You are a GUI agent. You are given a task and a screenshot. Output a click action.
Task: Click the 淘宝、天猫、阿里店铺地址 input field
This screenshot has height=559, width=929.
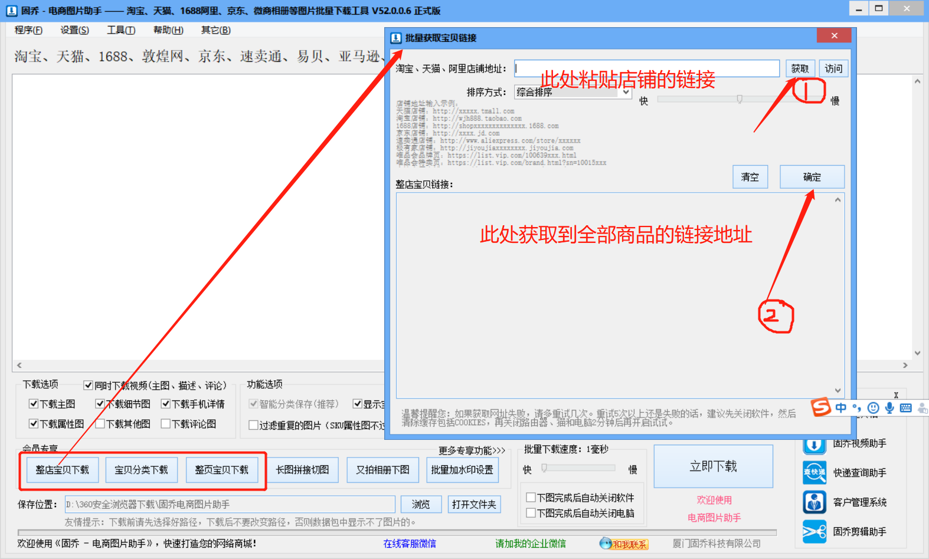tap(647, 68)
